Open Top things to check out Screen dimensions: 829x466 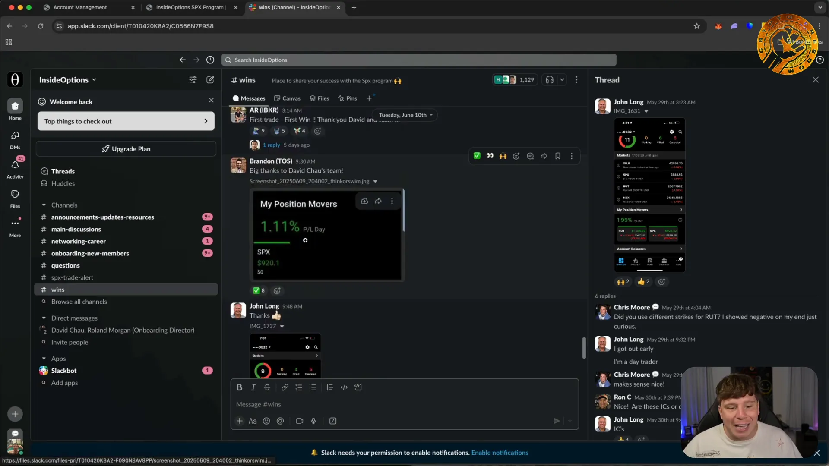click(x=126, y=121)
